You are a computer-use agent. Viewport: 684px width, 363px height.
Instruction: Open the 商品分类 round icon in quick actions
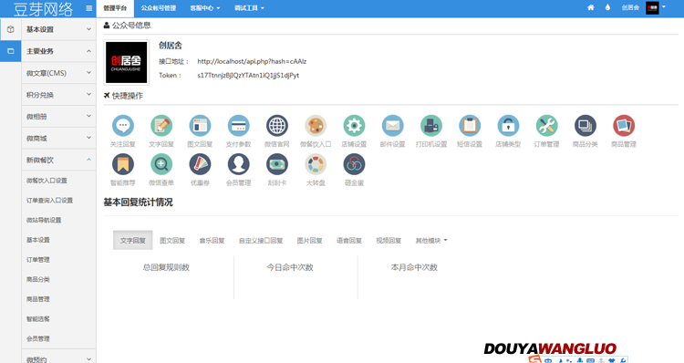coord(586,126)
